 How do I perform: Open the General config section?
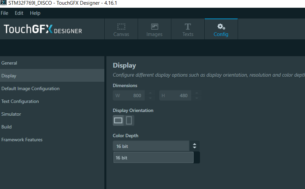point(52,63)
